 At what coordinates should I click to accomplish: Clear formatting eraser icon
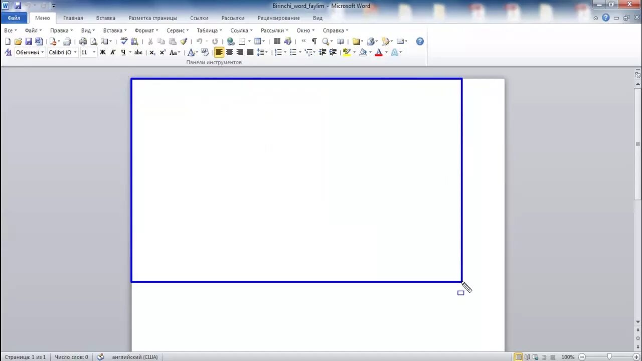(x=205, y=52)
